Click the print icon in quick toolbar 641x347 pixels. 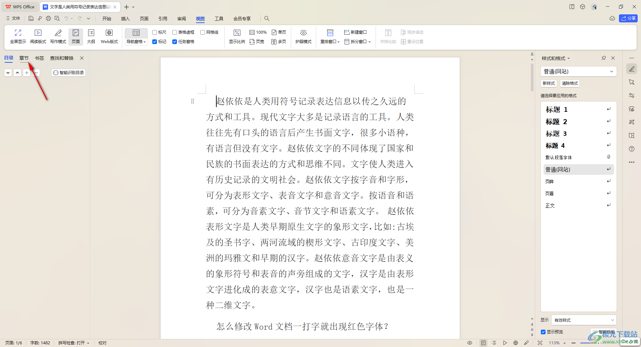point(48,18)
